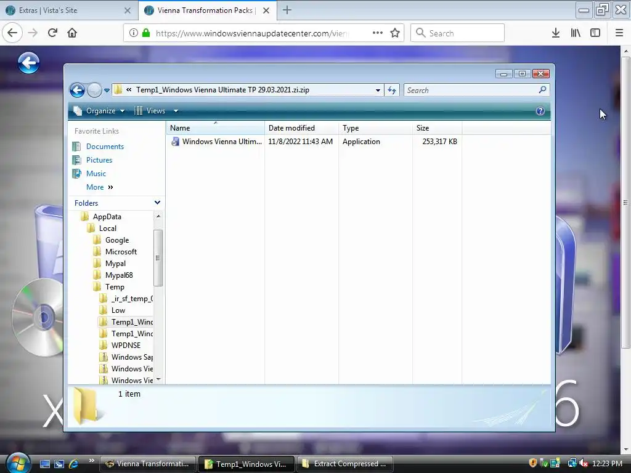Show site information icon in URL bar
Viewport: 631px width, 473px height.
pos(134,33)
